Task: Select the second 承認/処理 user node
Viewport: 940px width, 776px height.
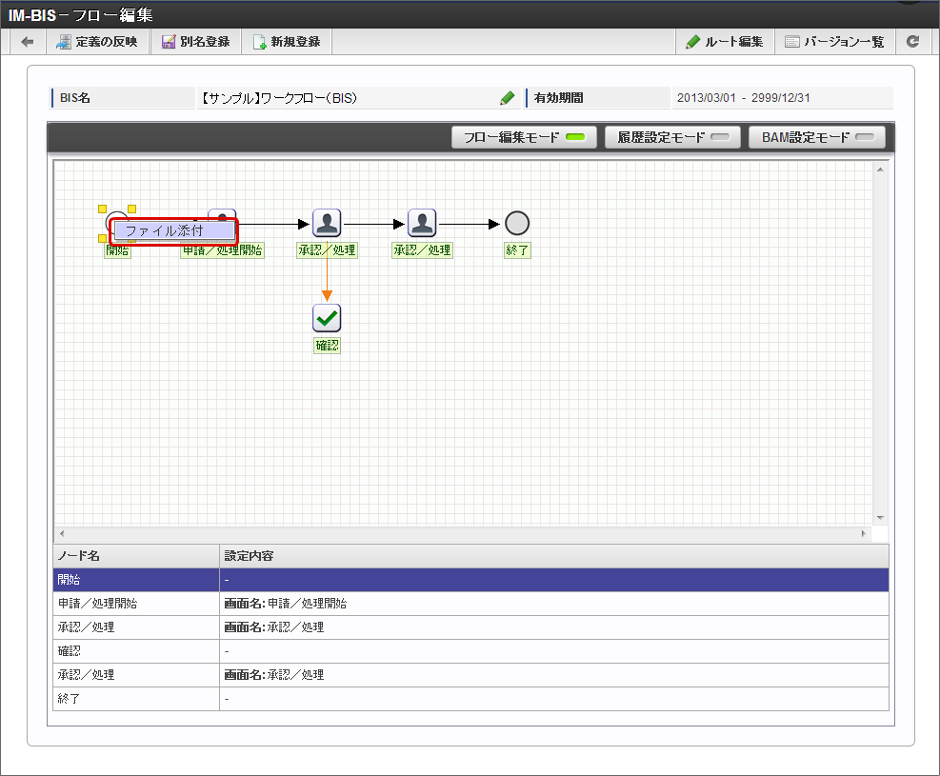Action: 422,224
